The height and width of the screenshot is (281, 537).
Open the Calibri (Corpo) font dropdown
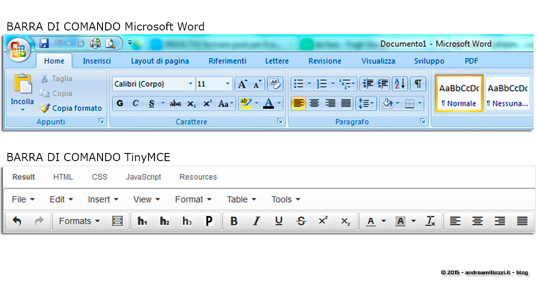click(x=152, y=84)
